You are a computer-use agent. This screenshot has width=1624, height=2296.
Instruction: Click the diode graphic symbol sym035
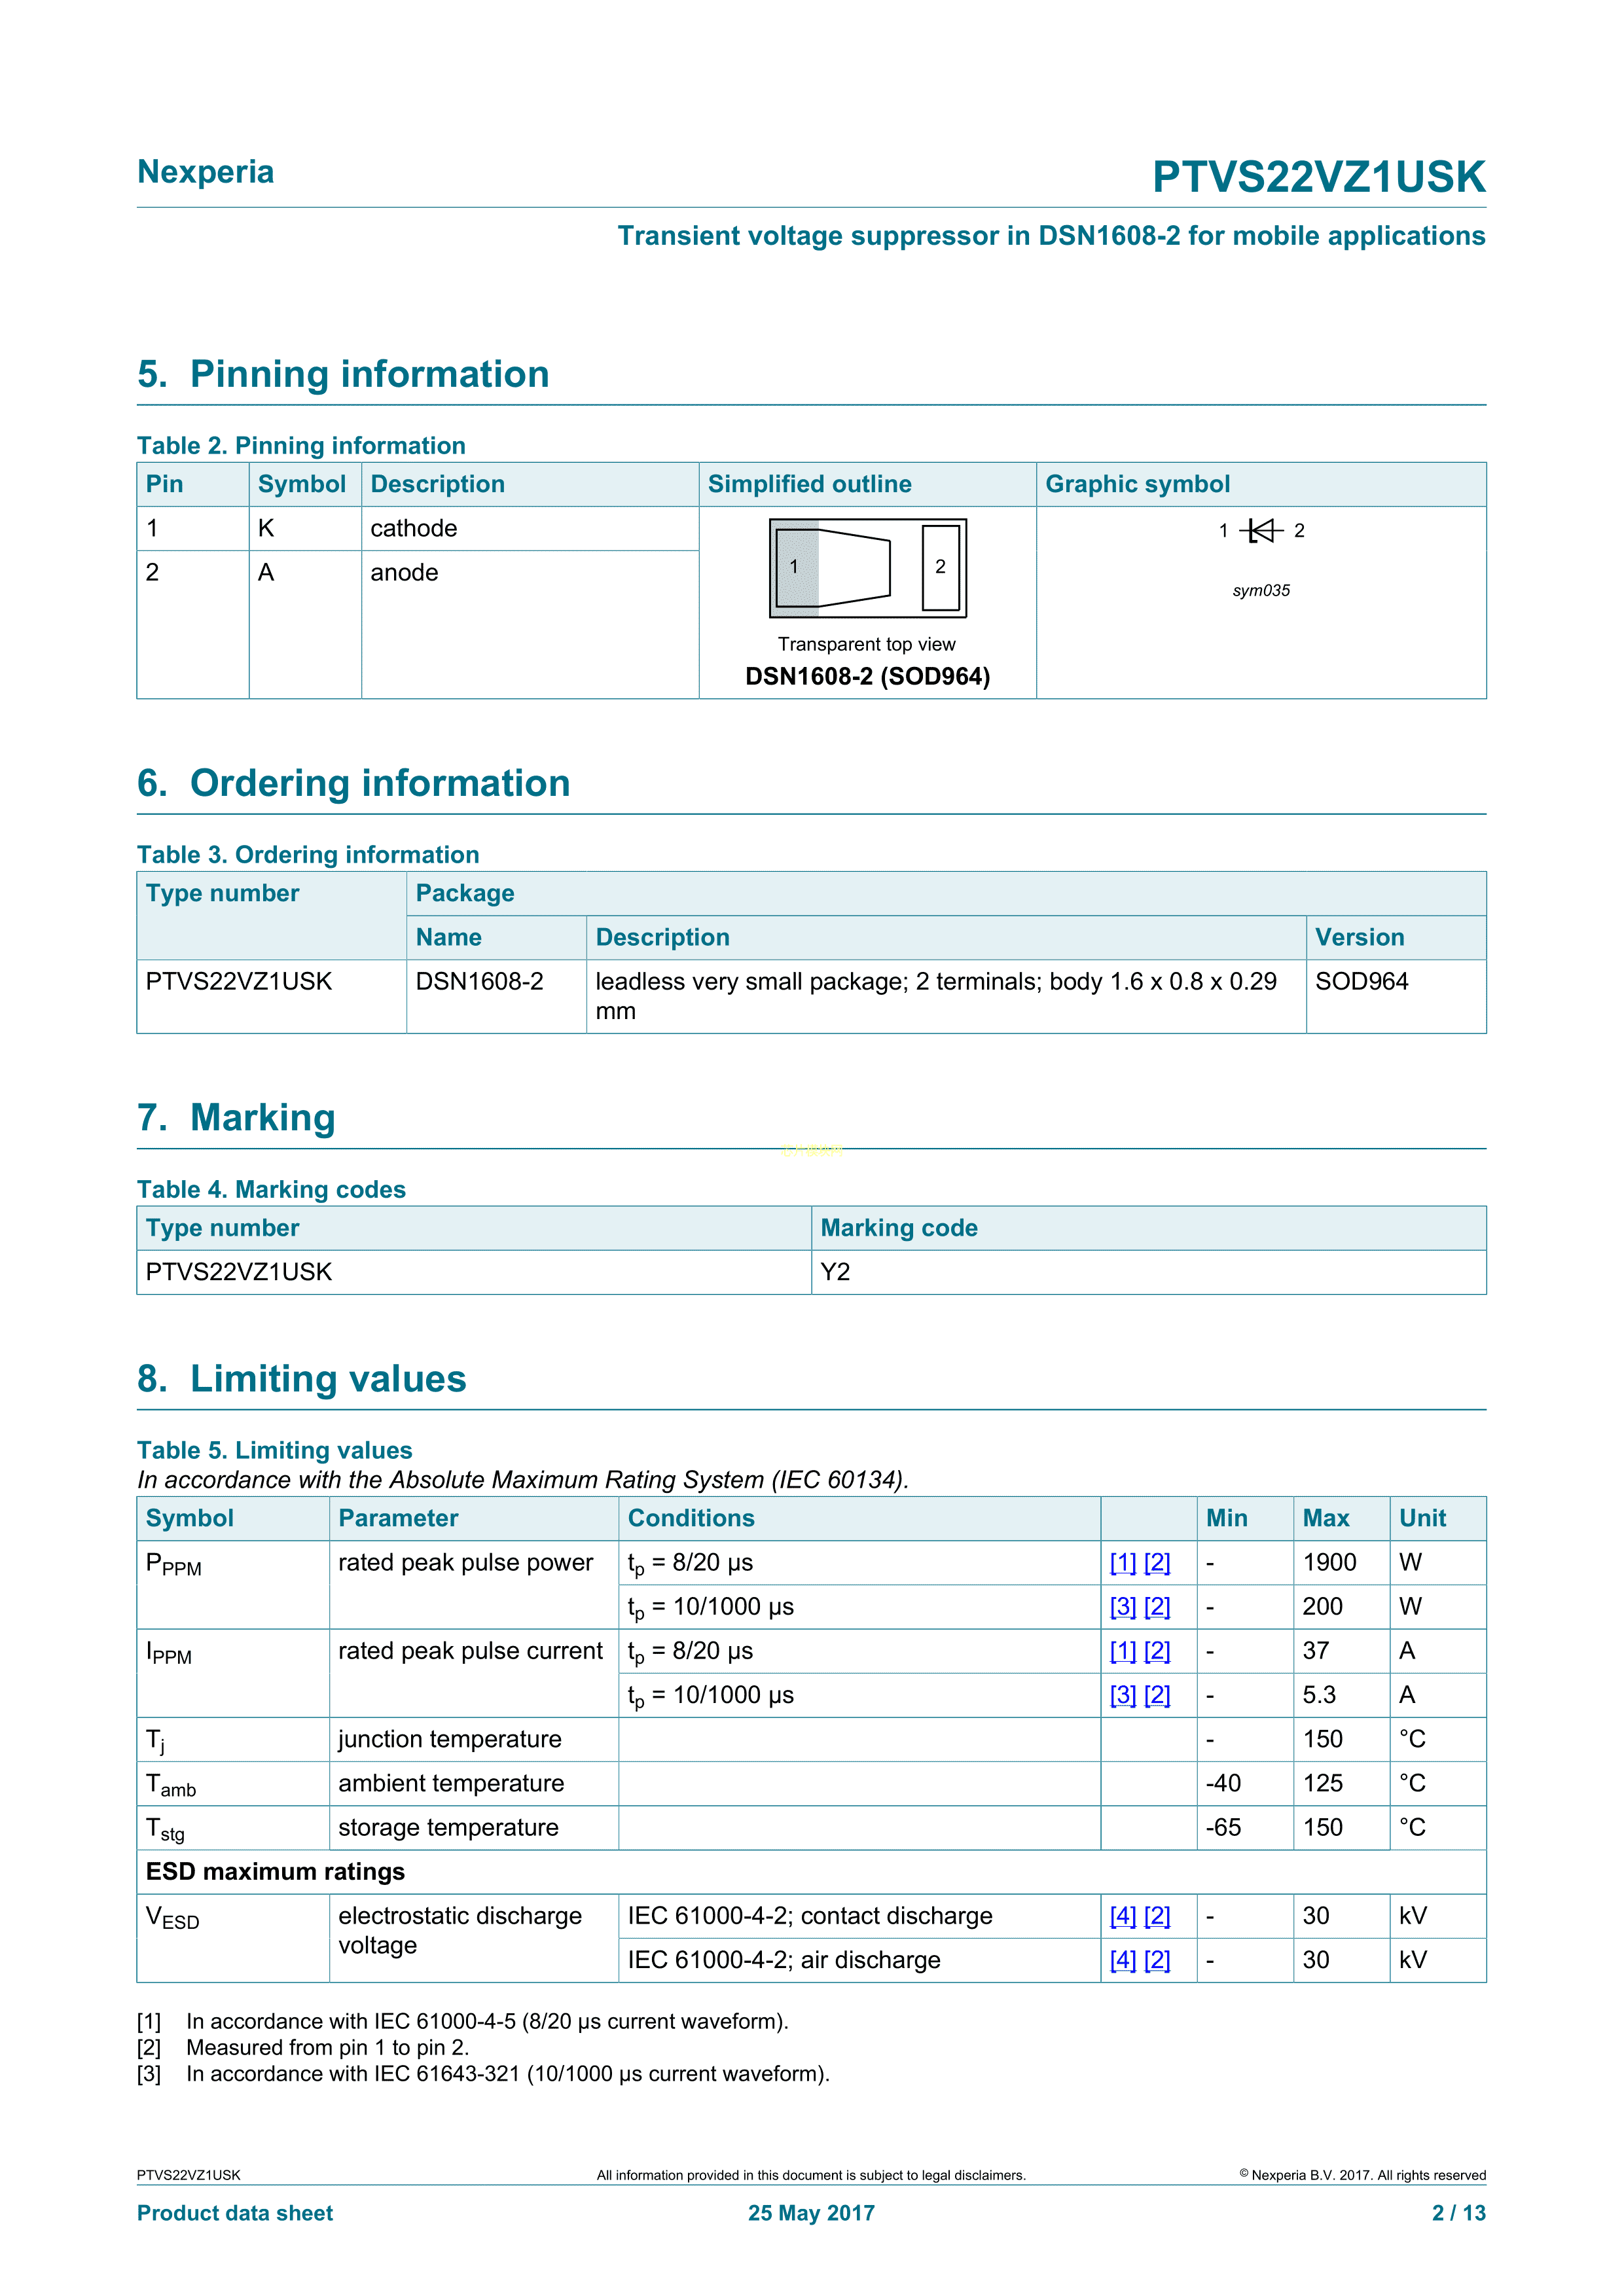point(1262,531)
